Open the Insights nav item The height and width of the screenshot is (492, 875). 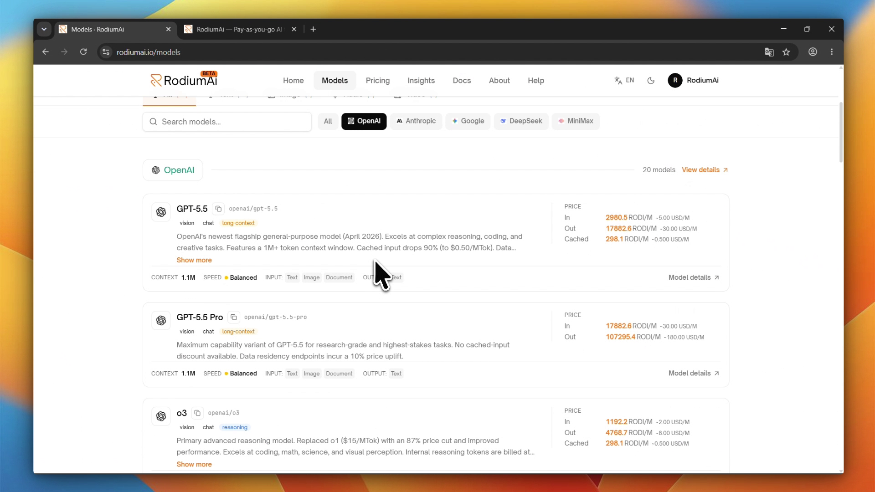coord(421,81)
